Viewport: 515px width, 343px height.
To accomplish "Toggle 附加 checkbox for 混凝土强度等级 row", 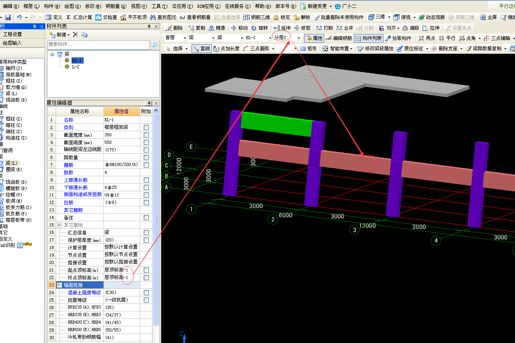I will (x=146, y=293).
